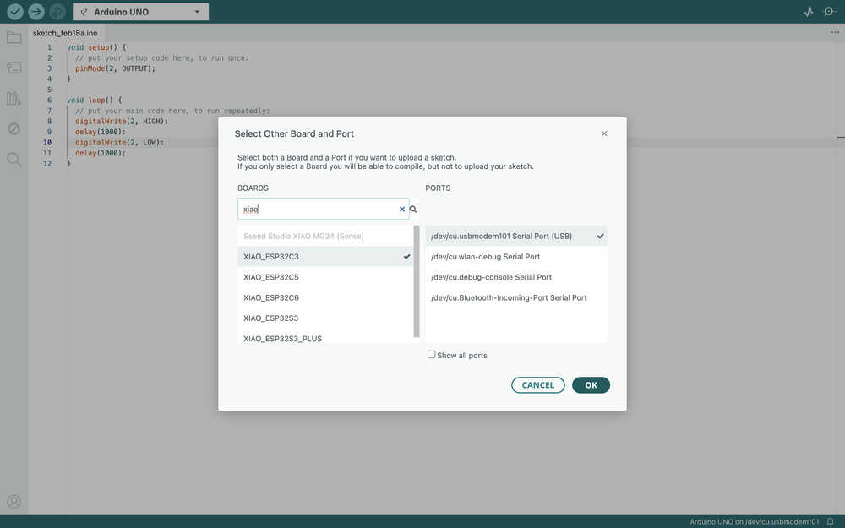Click the boards list scrollbar
This screenshot has width=845, height=528.
point(416,281)
